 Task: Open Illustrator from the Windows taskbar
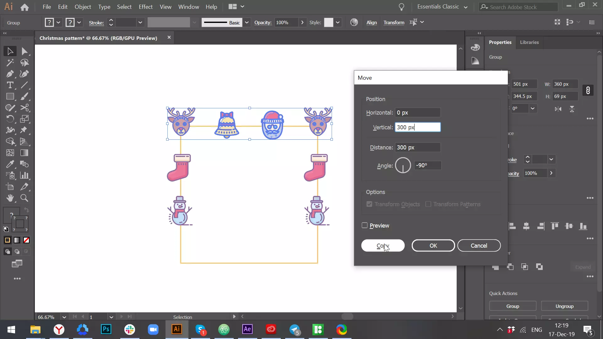coord(177,329)
